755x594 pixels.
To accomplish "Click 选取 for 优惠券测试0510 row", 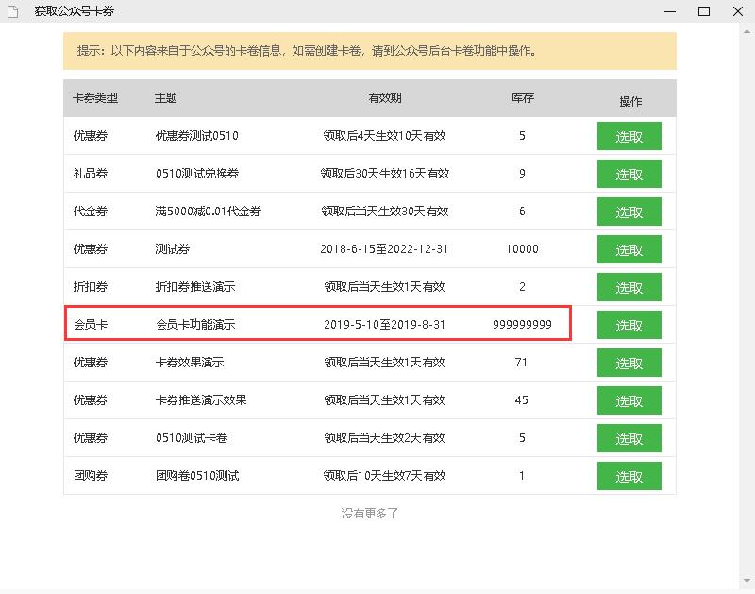I will [x=629, y=136].
